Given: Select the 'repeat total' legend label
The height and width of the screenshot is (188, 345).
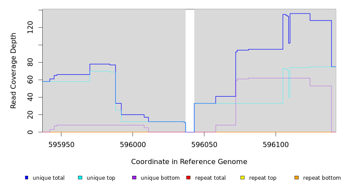Looking at the screenshot, I should 210,178.
